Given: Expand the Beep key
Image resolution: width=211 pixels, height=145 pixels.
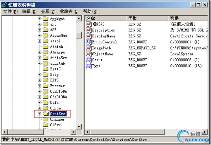Looking at the screenshot, I should [x=39, y=74].
